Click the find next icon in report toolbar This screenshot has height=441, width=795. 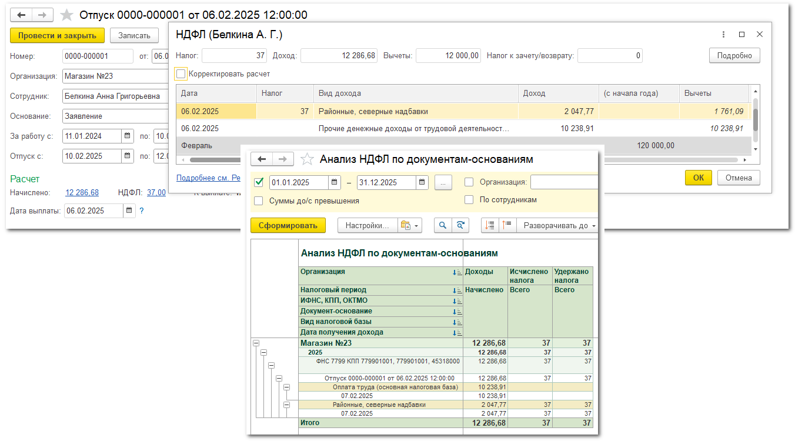462,225
